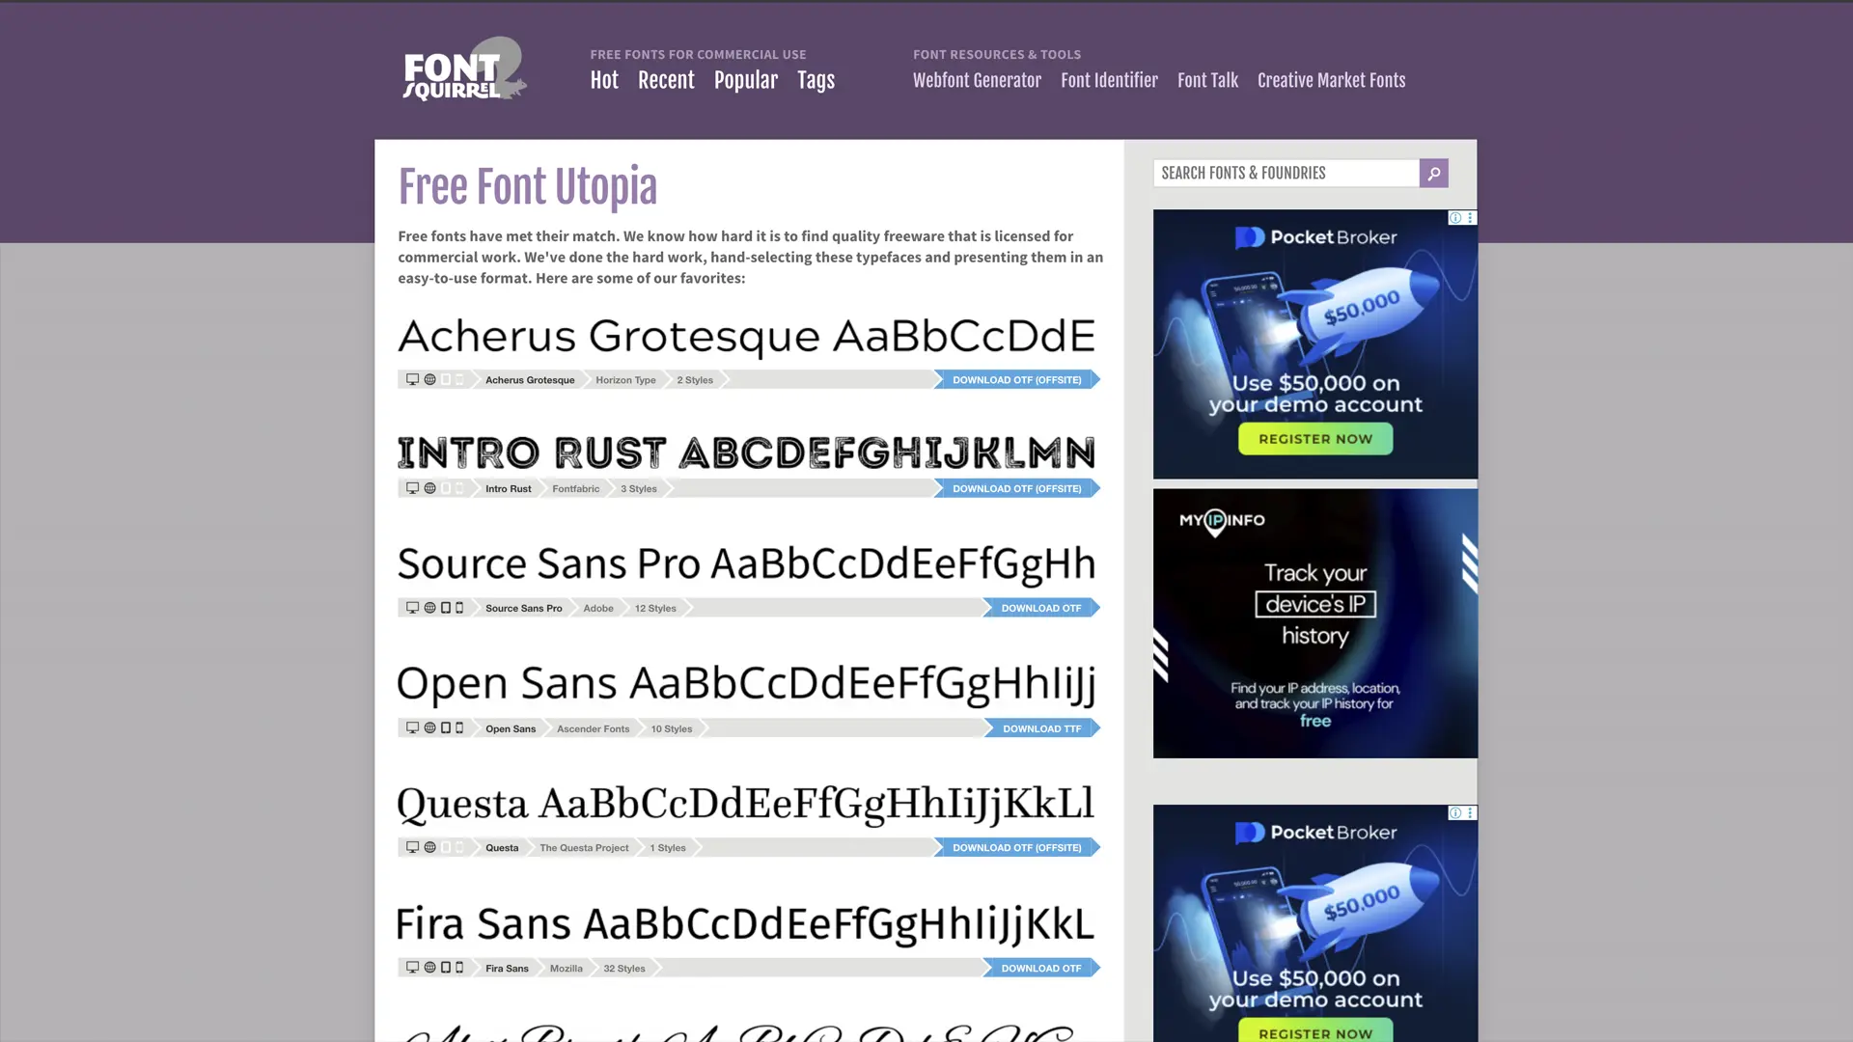Click the Open Sans name tag
1853x1042 pixels.
pyautogui.click(x=511, y=728)
